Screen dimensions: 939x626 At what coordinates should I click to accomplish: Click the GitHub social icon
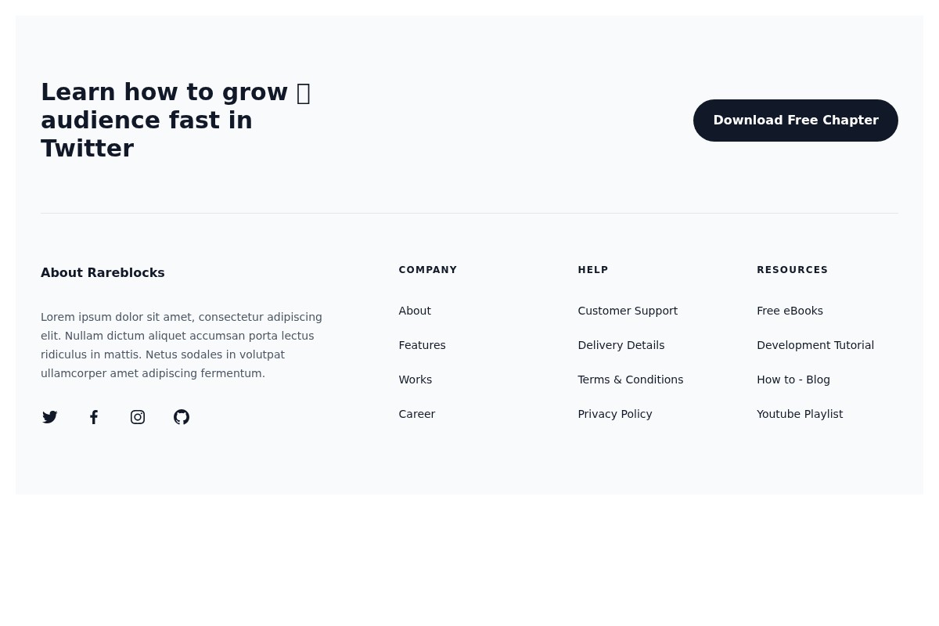182,417
